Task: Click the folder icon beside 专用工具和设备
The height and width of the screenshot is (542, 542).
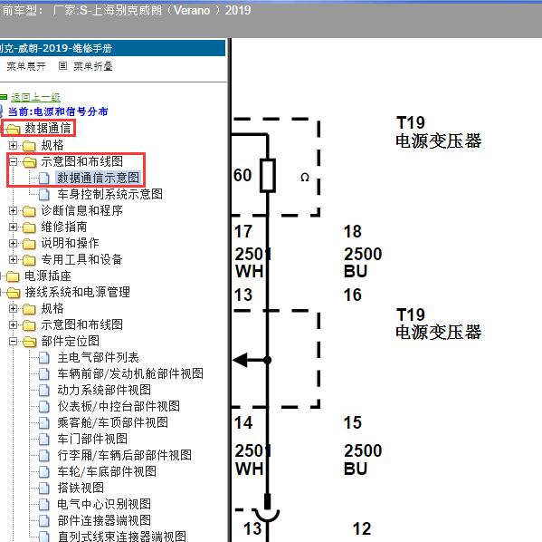Action: 29,260
